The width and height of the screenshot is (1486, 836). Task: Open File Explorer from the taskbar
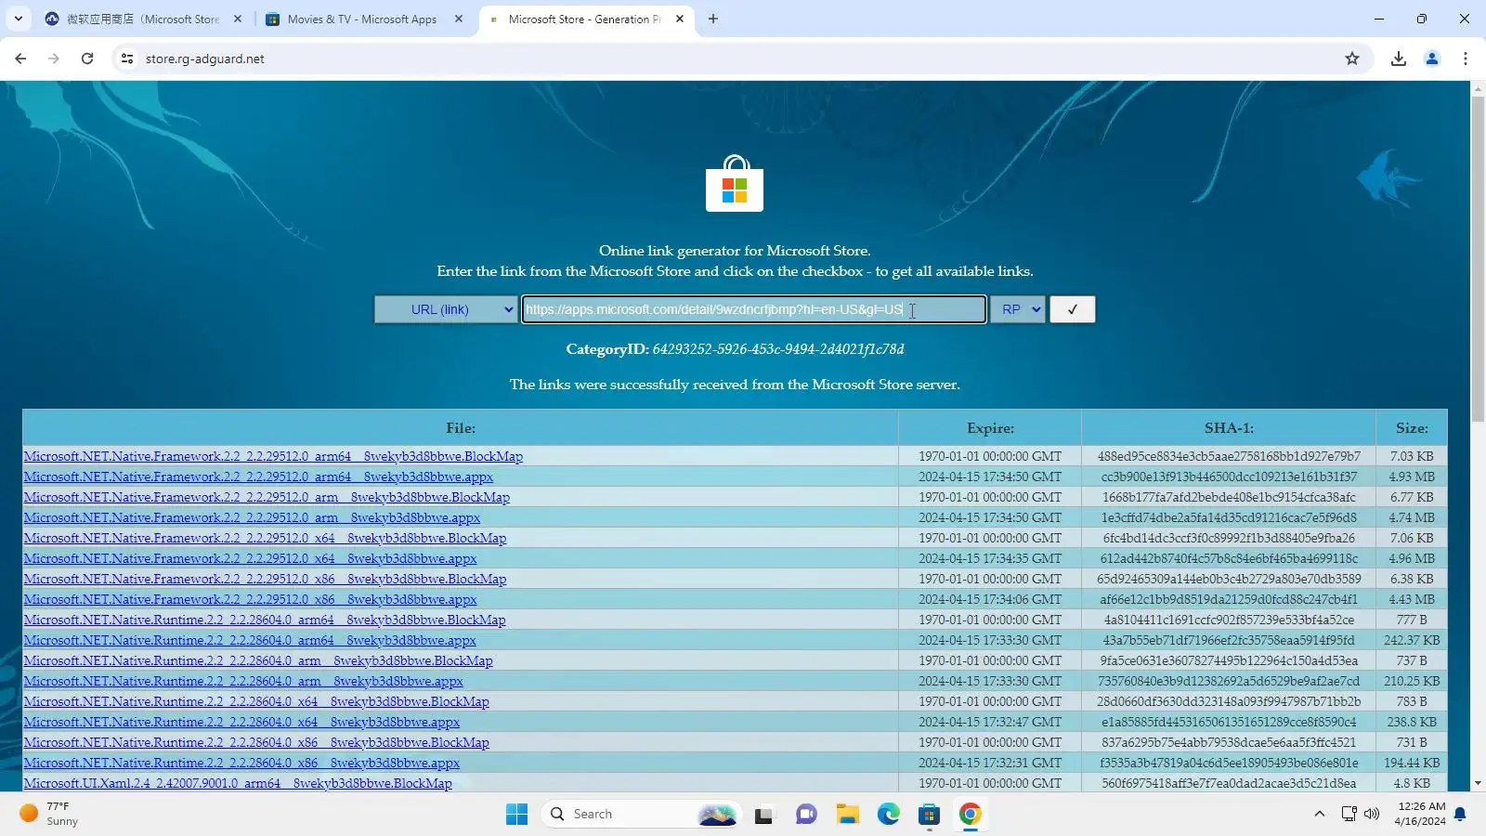coord(847,815)
